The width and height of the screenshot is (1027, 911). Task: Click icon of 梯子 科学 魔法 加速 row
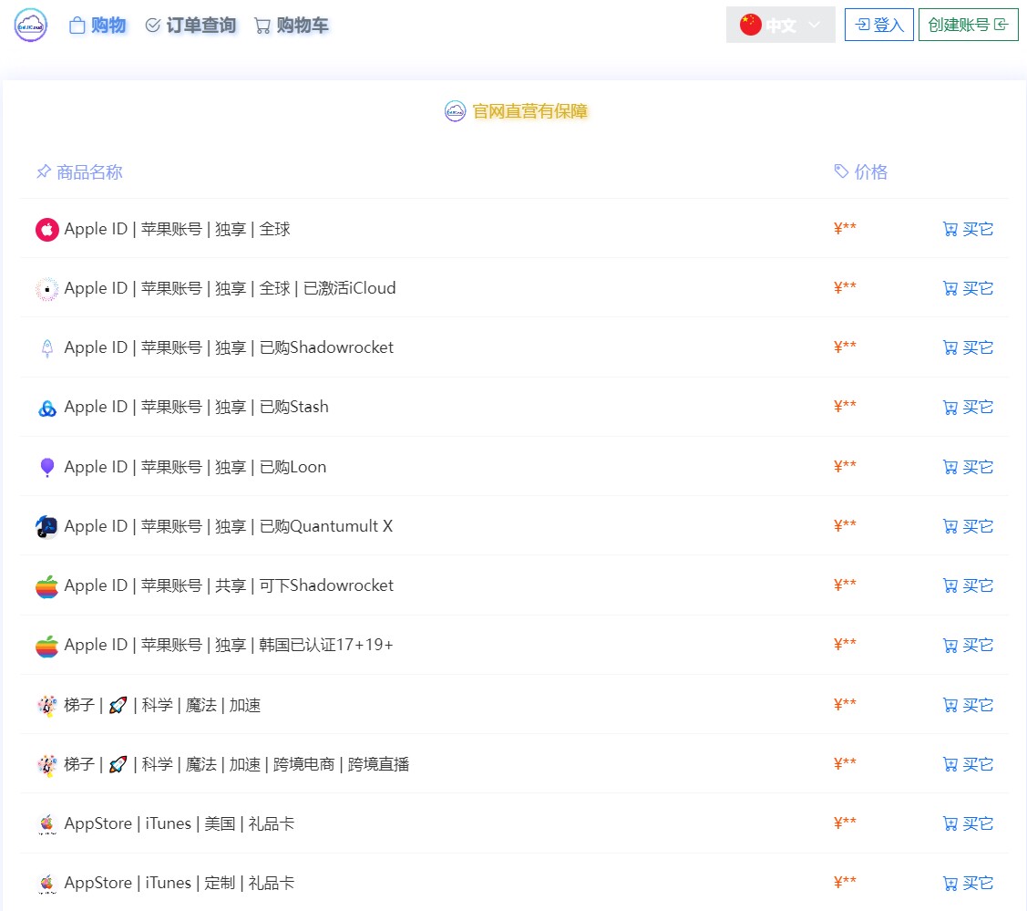(47, 705)
